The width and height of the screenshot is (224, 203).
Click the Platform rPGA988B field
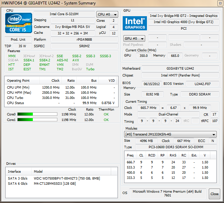pyautogui.click(x=84, y=39)
